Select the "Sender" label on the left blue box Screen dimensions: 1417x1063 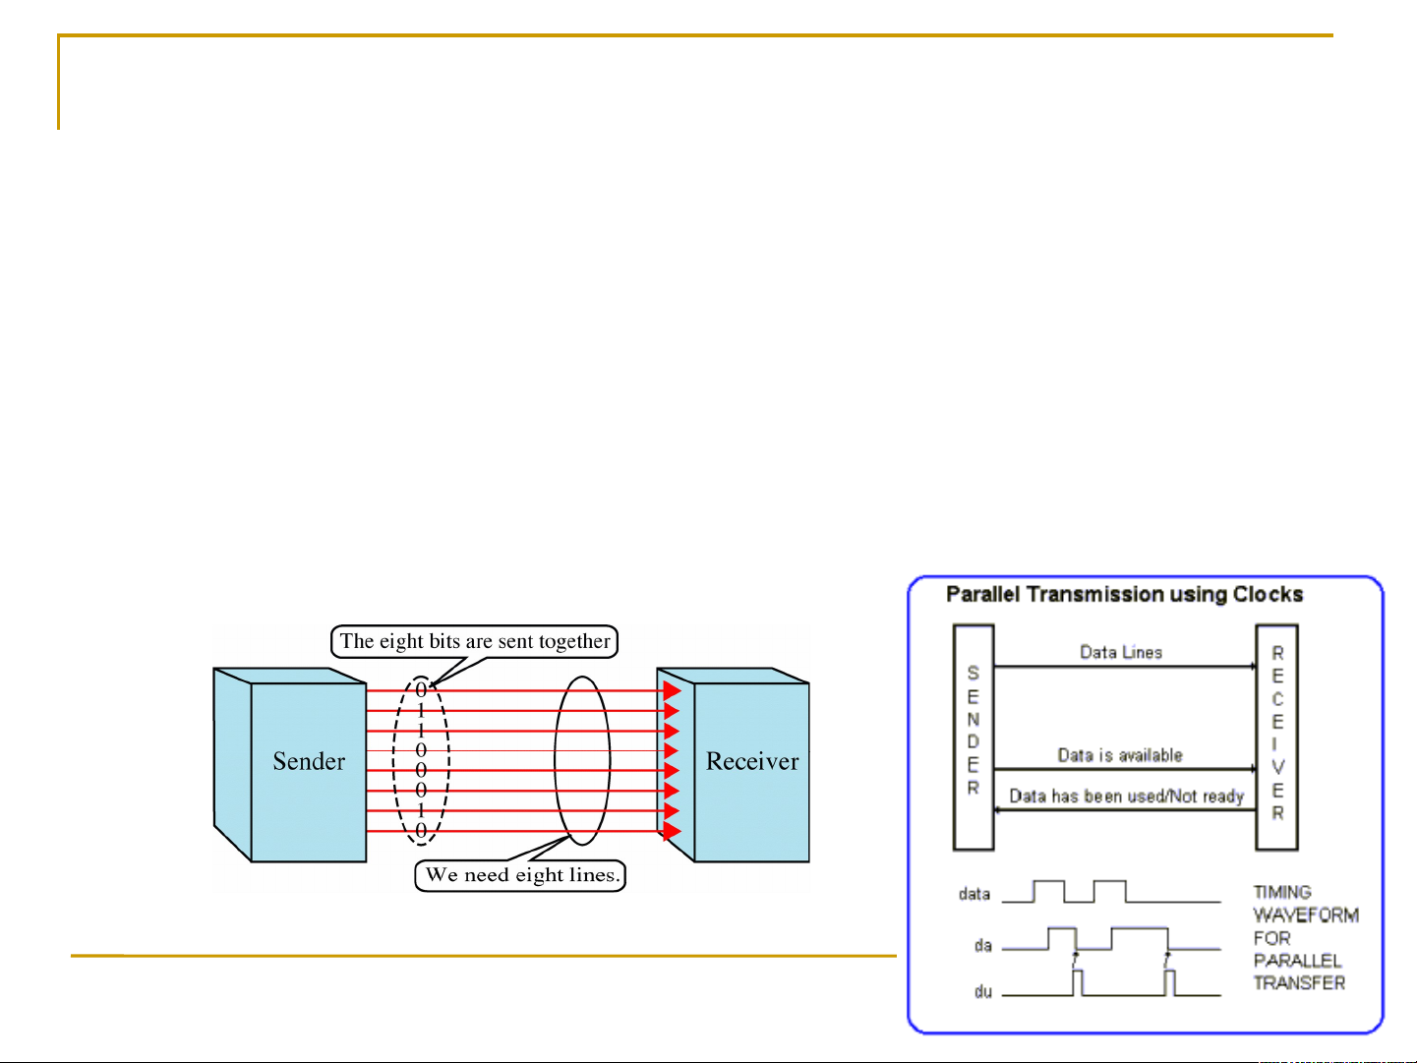pos(309,761)
